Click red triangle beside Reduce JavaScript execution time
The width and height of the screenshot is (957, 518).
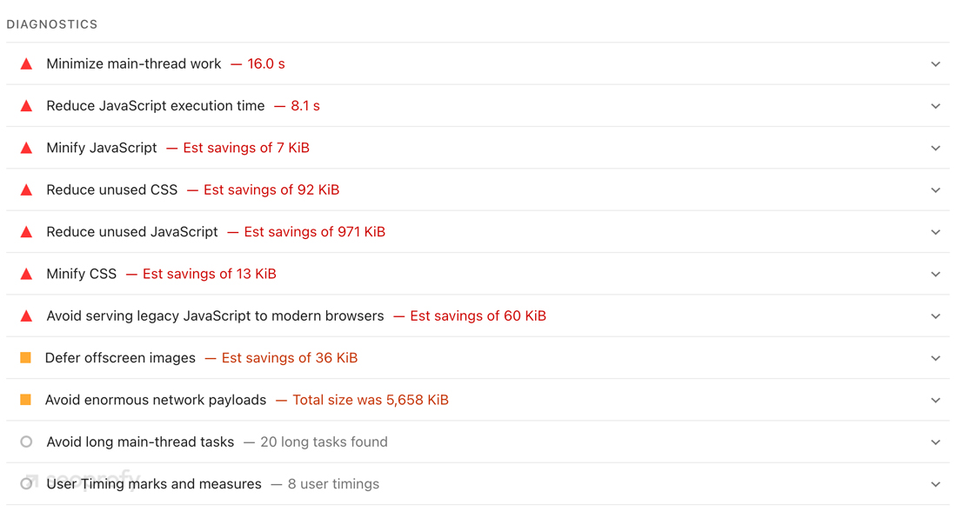pyautogui.click(x=26, y=106)
